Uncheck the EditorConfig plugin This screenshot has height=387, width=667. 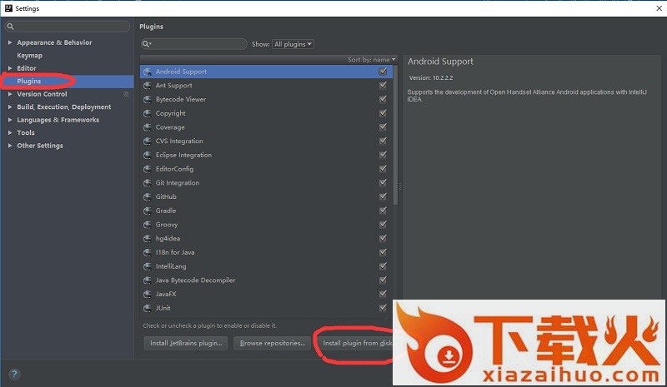pyautogui.click(x=383, y=169)
